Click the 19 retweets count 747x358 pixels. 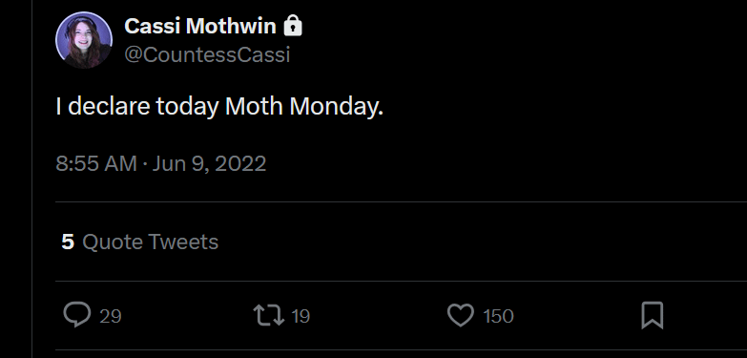(x=301, y=316)
